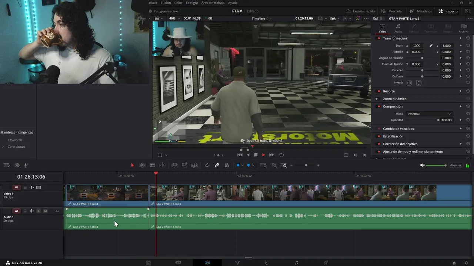Click the Zoom X value field
Screen dimensions: 474x266
tap(417, 46)
